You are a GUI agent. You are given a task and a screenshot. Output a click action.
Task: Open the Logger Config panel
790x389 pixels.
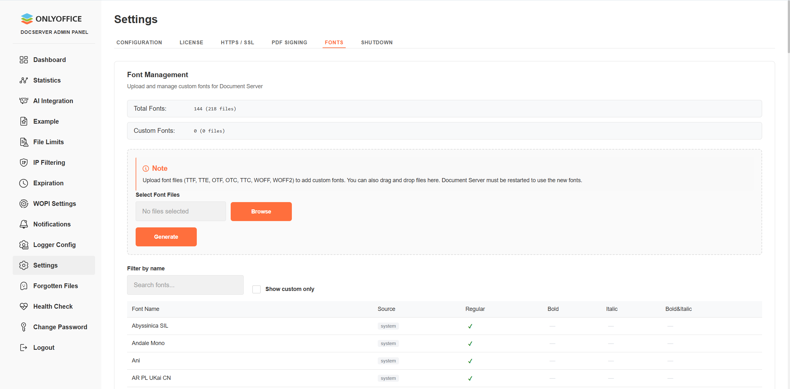tap(54, 244)
